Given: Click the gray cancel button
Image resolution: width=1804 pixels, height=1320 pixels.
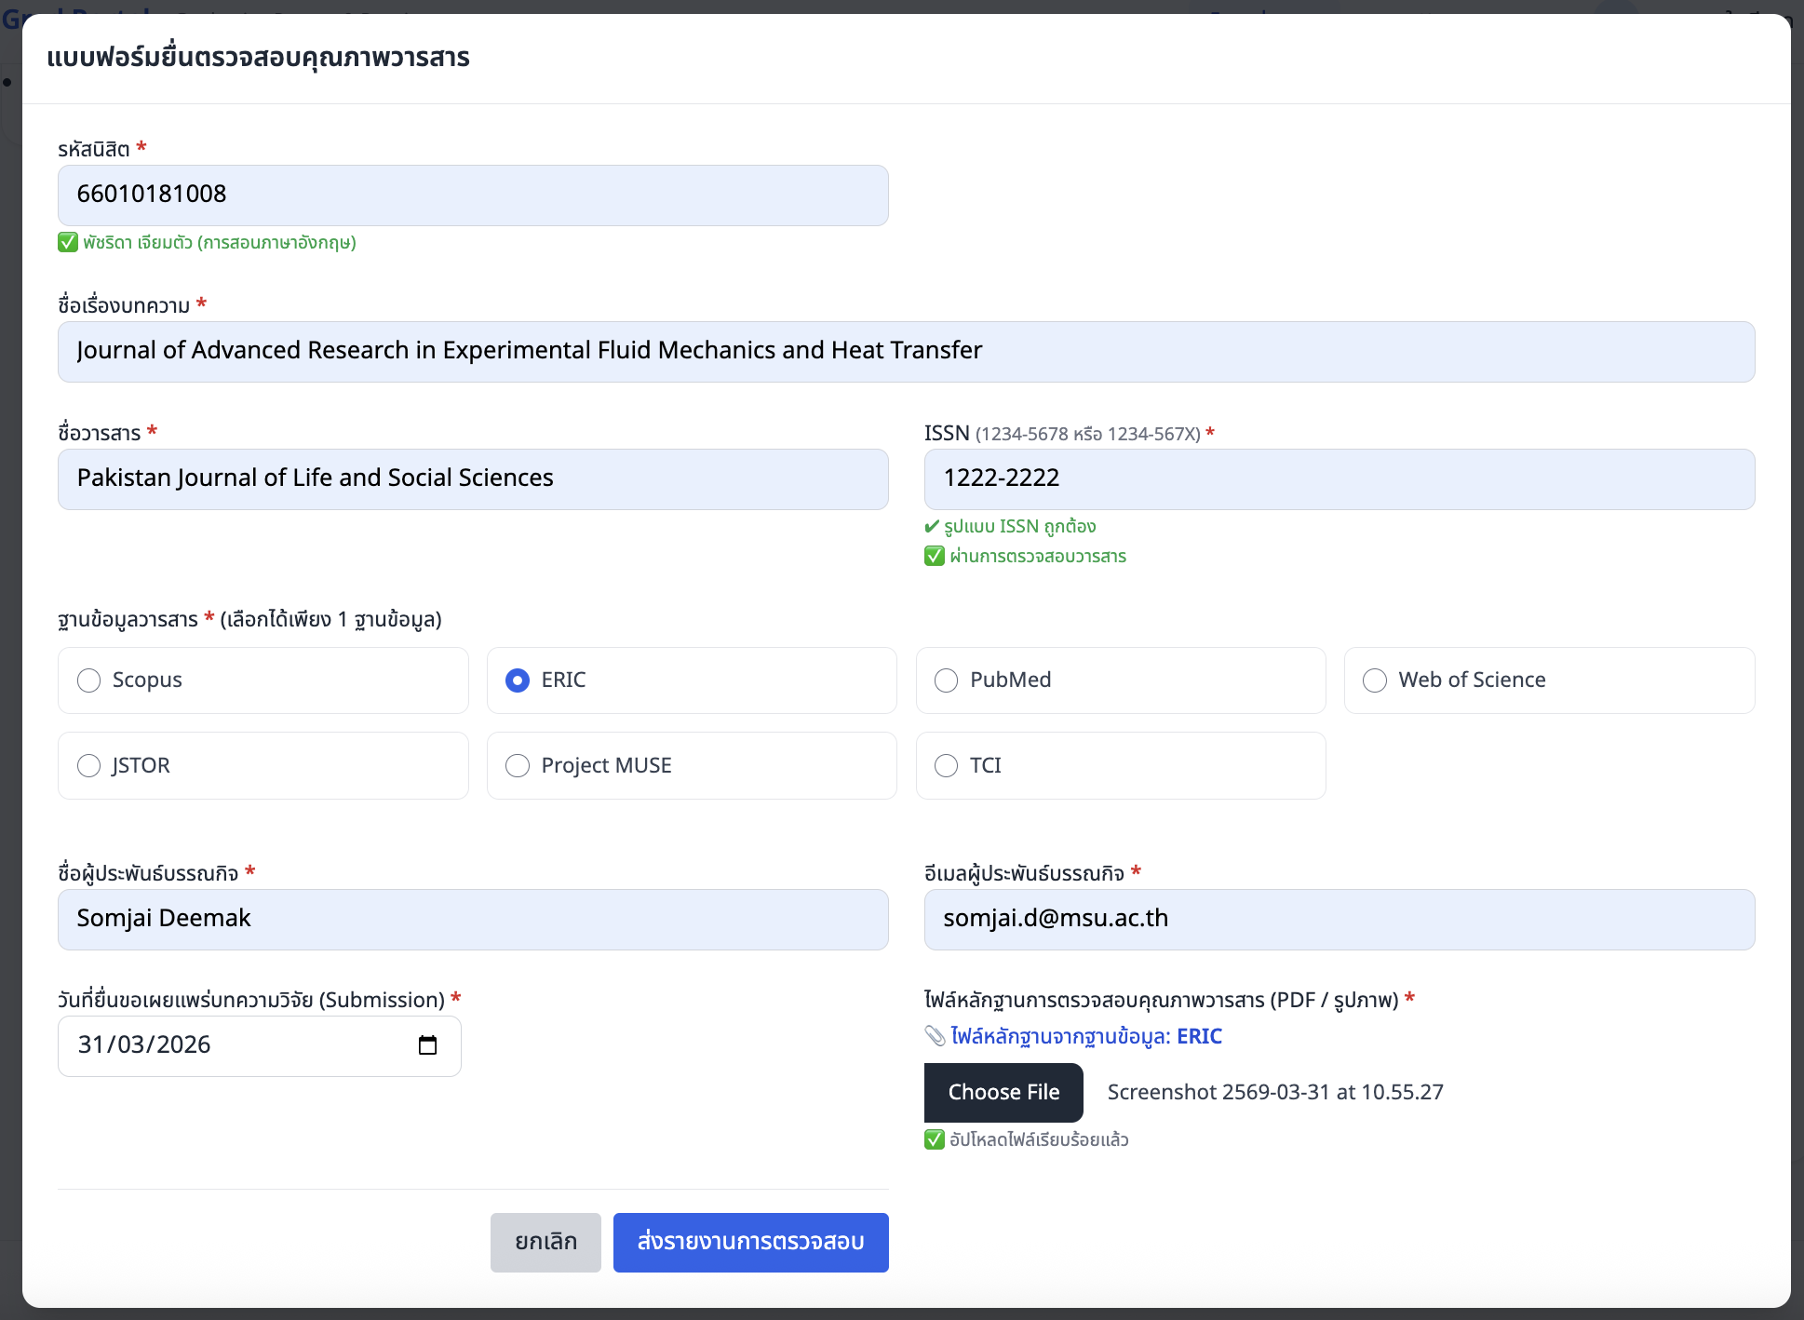Looking at the screenshot, I should (x=545, y=1242).
